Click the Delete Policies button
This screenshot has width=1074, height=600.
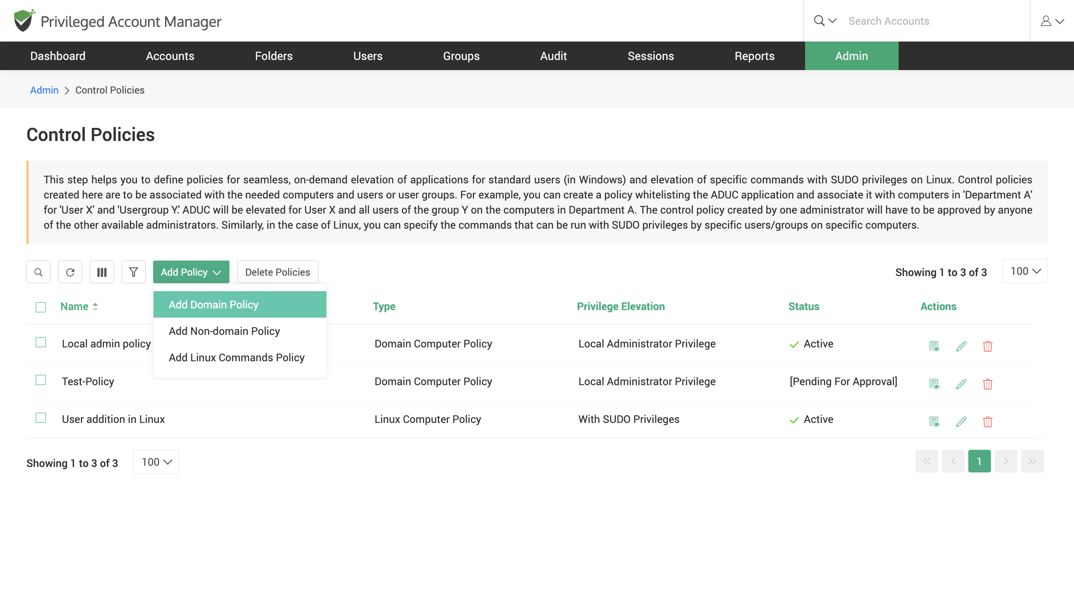(277, 271)
